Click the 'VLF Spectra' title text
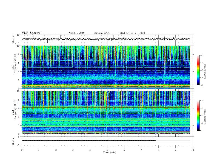This screenshot has height=168, width=217. (31, 33)
